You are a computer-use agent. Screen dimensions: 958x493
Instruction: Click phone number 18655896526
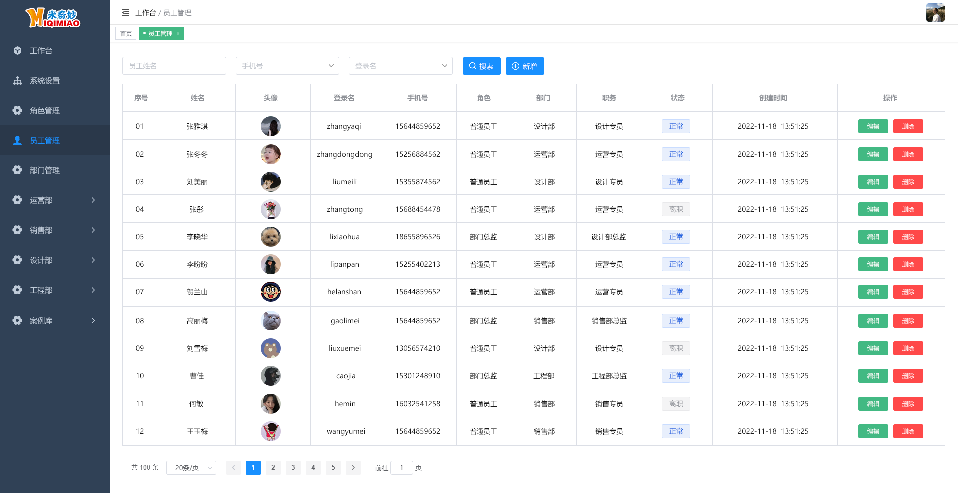pos(418,237)
